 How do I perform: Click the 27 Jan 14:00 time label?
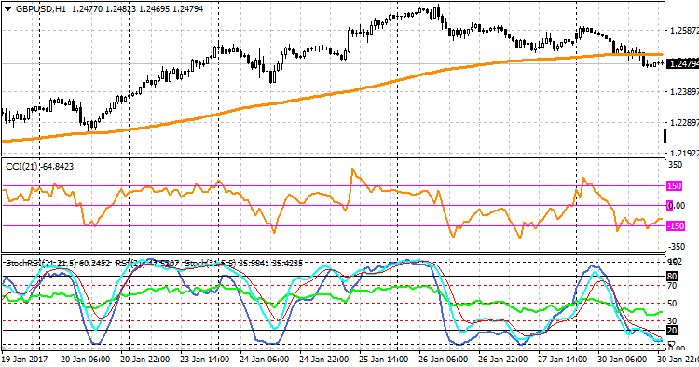pos(562,359)
